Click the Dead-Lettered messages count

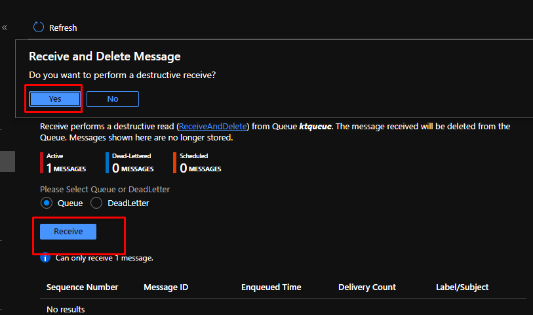[133, 168]
